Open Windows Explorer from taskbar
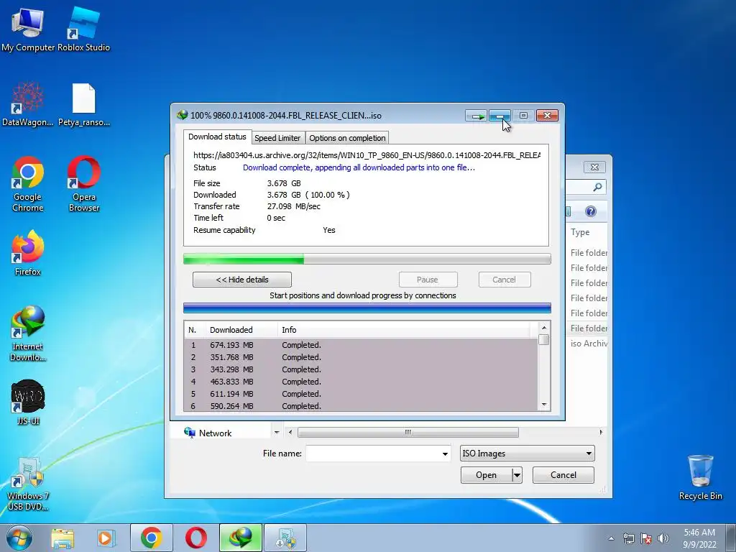This screenshot has height=552, width=736. 63,538
